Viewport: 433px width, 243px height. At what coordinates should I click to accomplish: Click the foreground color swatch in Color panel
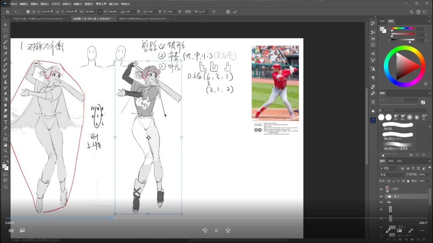point(382,29)
